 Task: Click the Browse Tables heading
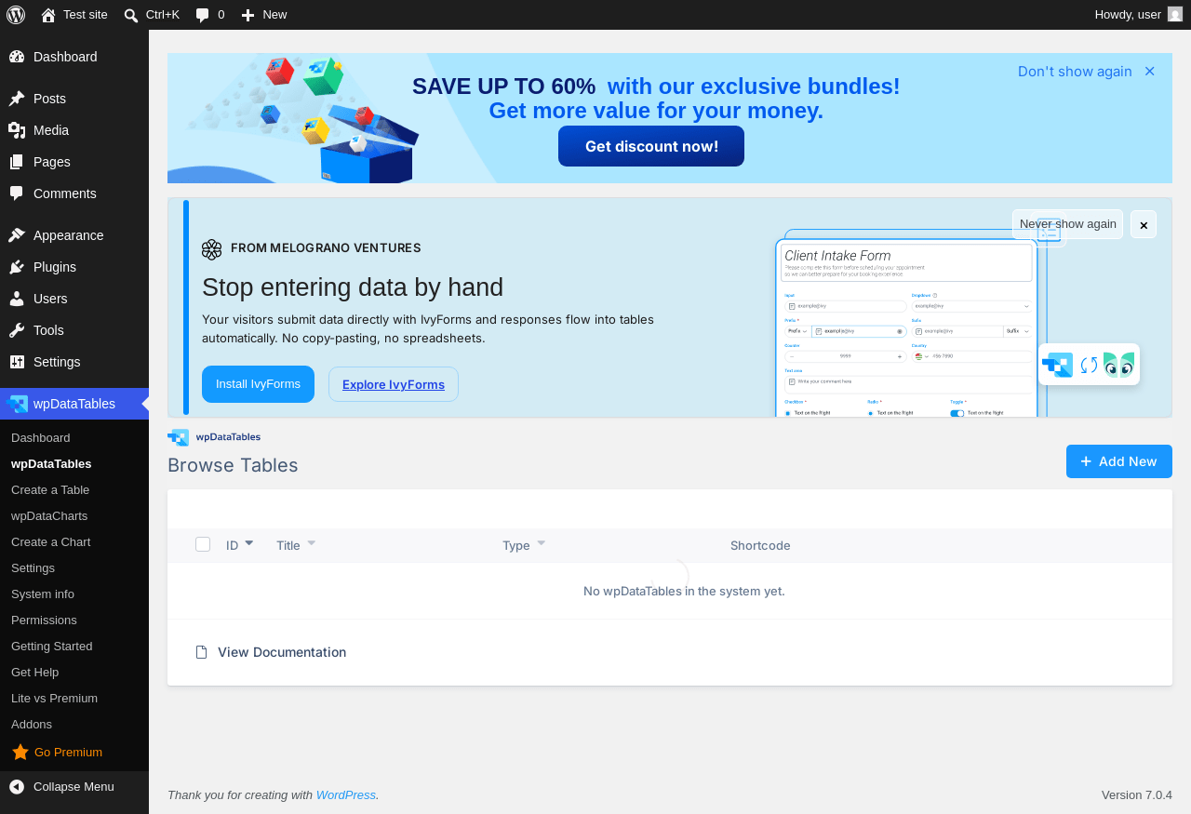233,465
